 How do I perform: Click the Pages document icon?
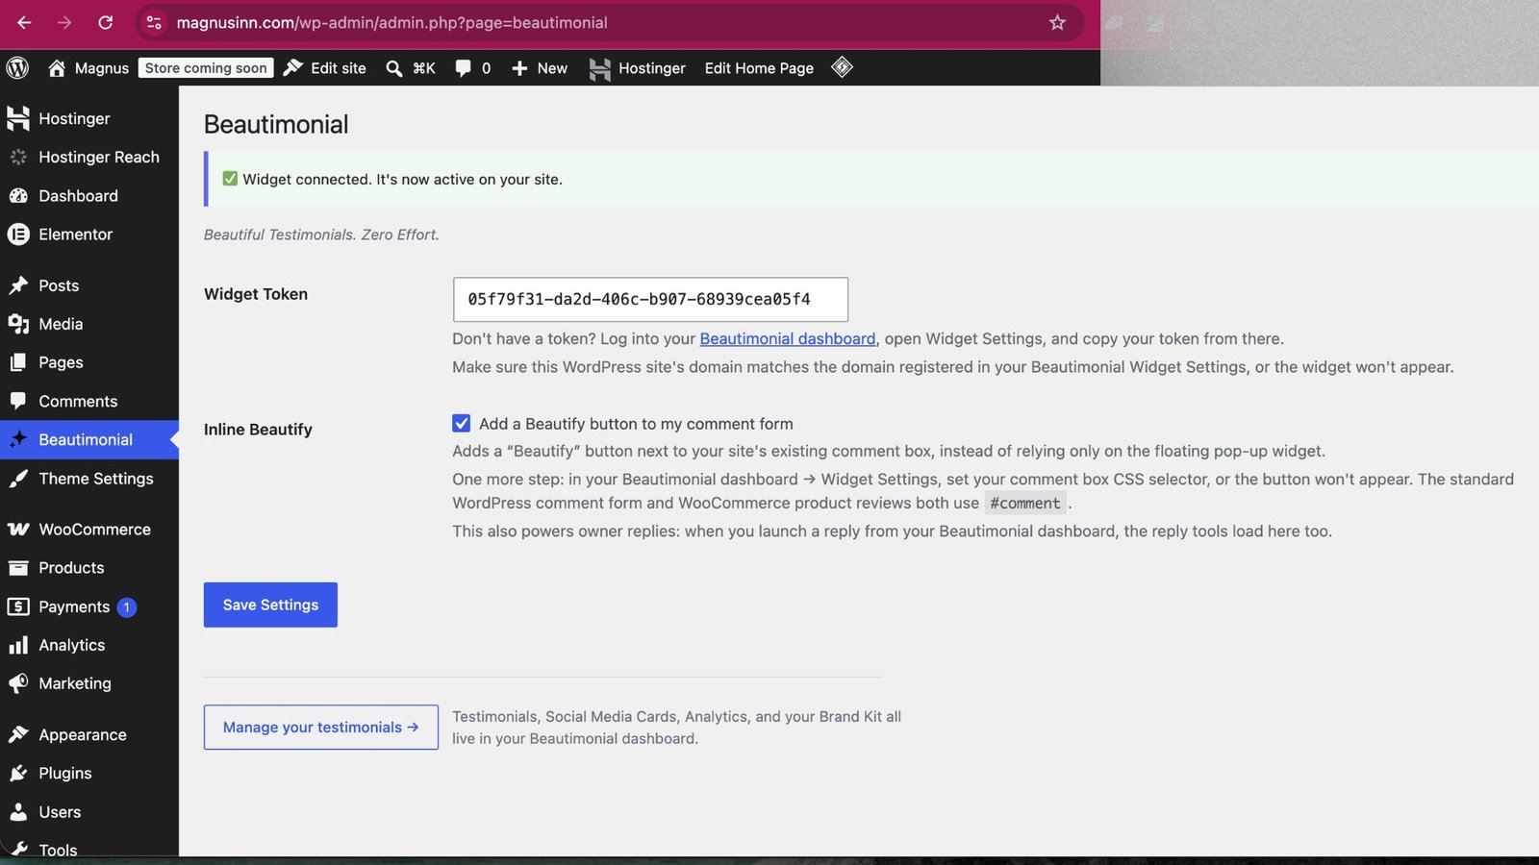point(18,362)
